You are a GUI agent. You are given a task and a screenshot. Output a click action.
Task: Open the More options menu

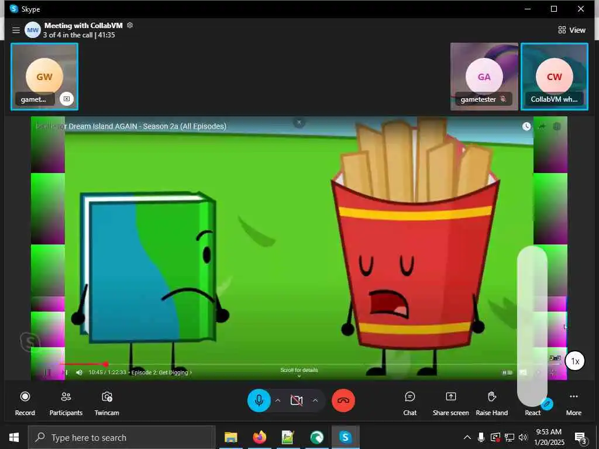click(x=573, y=403)
